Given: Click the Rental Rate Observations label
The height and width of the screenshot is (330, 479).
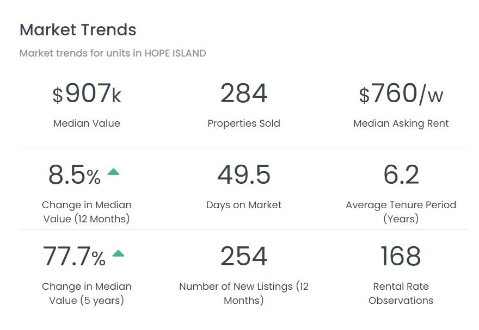Looking at the screenshot, I should tap(401, 294).
